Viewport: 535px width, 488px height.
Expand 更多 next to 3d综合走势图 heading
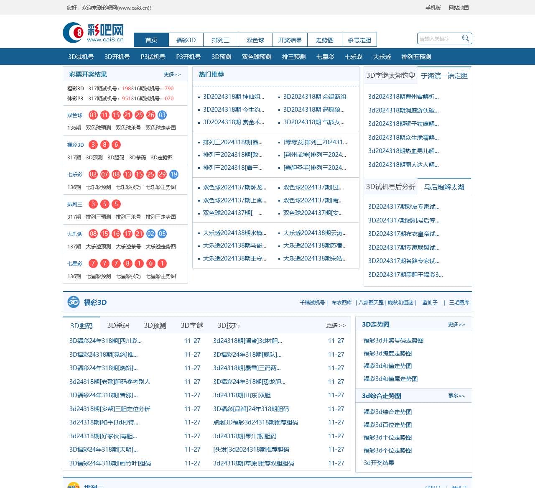[456, 396]
